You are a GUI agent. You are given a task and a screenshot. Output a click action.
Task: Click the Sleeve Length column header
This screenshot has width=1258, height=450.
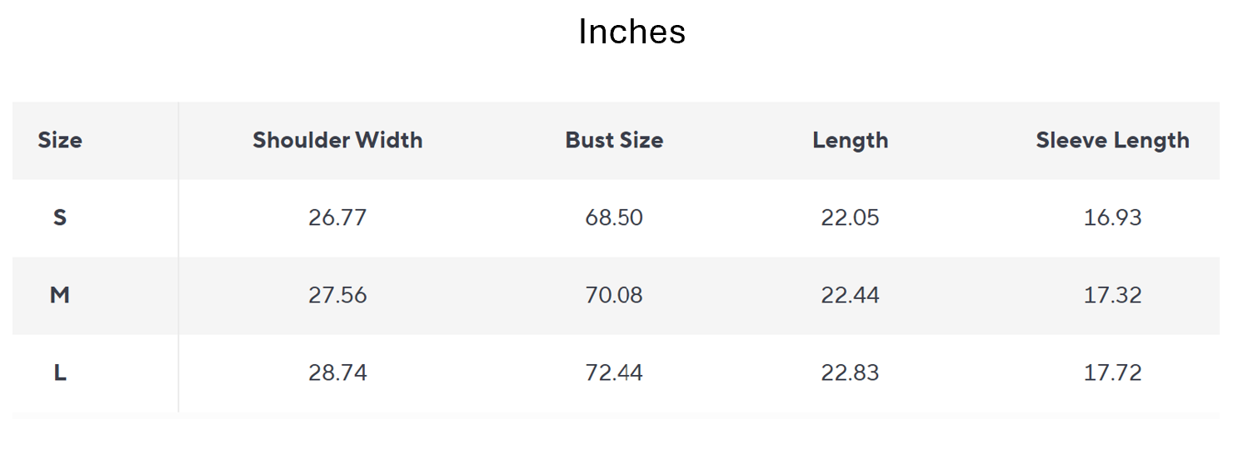tap(1112, 140)
